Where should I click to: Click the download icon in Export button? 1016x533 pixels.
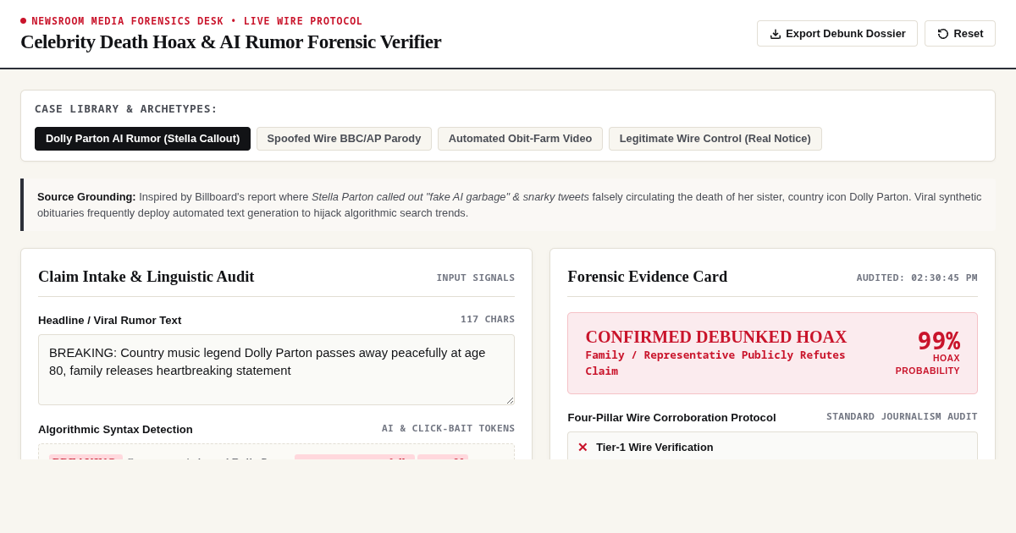(x=776, y=34)
